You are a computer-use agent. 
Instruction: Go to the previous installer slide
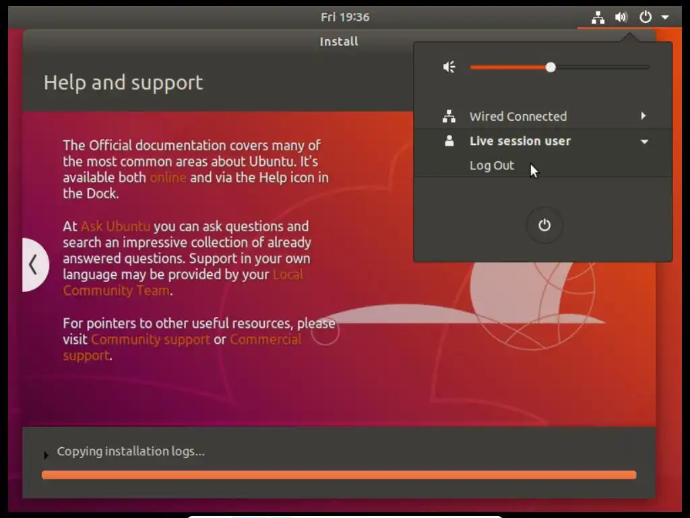tap(35, 264)
